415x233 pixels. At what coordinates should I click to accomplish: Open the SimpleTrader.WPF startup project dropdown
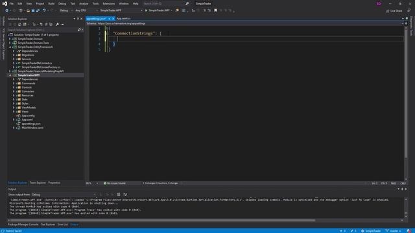[121, 10]
